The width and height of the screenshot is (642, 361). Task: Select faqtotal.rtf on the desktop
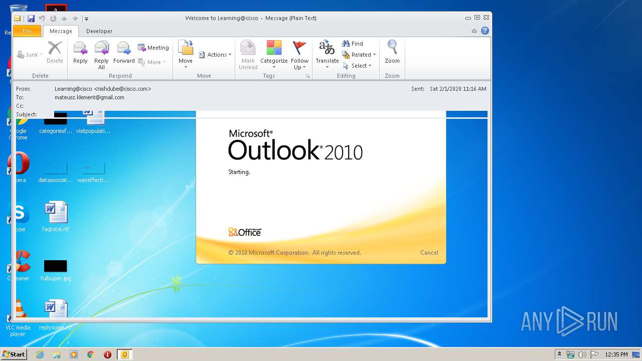tap(56, 217)
